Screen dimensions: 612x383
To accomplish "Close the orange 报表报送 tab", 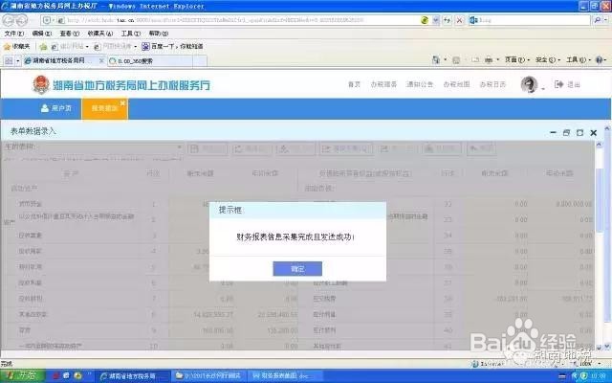I will (122, 102).
